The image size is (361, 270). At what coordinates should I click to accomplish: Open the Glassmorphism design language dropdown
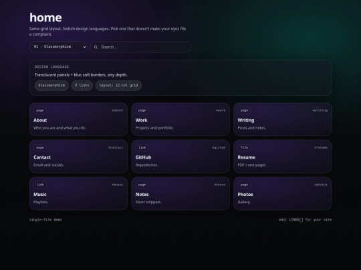pos(58,47)
